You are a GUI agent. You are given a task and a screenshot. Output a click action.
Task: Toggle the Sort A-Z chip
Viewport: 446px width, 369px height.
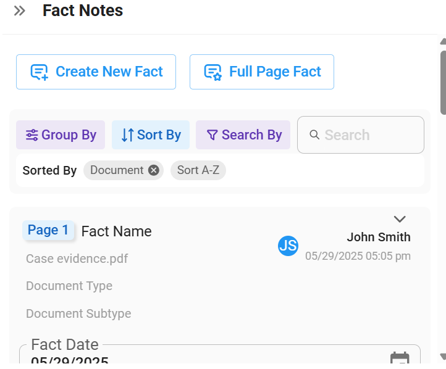pos(198,170)
